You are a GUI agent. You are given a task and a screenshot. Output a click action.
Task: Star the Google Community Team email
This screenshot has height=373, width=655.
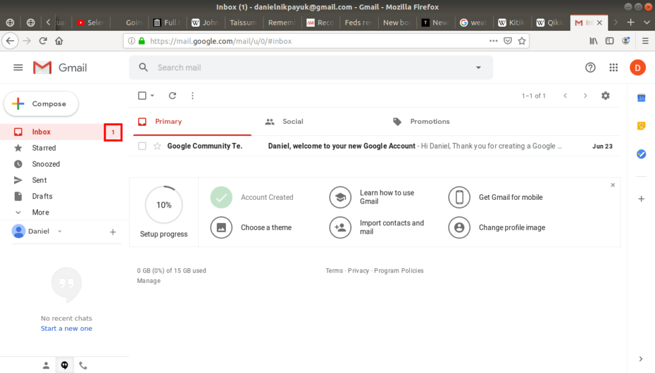pos(157,146)
